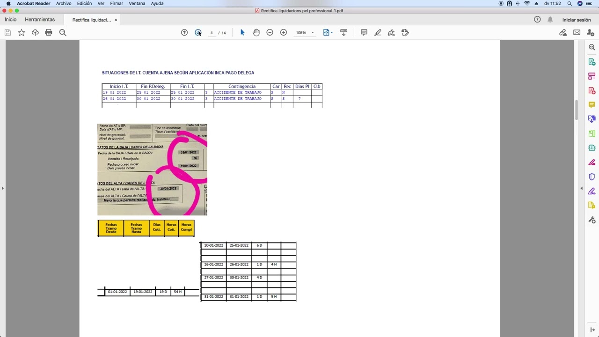Go to previous page arrow
The image size is (599, 337).
click(184, 32)
